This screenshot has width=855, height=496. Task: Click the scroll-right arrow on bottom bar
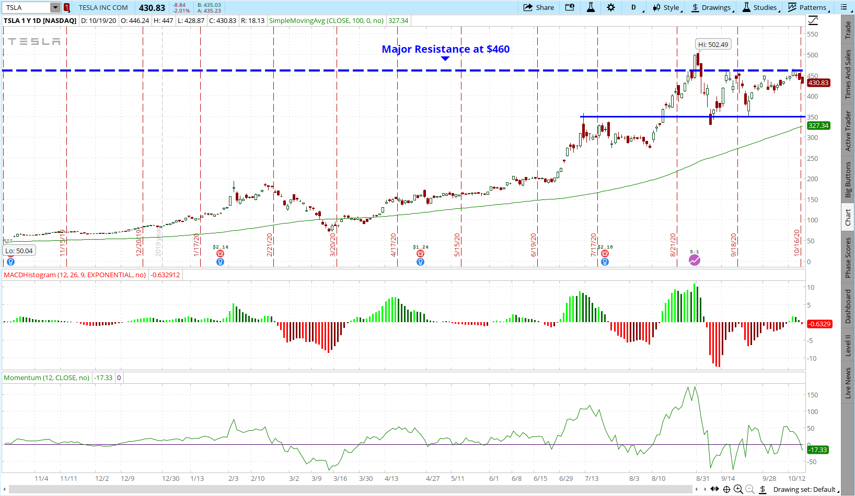point(705,489)
